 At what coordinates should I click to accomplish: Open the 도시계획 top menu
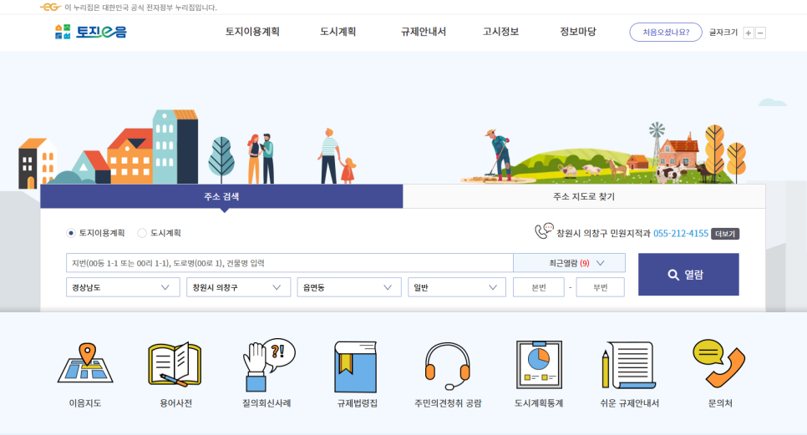338,32
